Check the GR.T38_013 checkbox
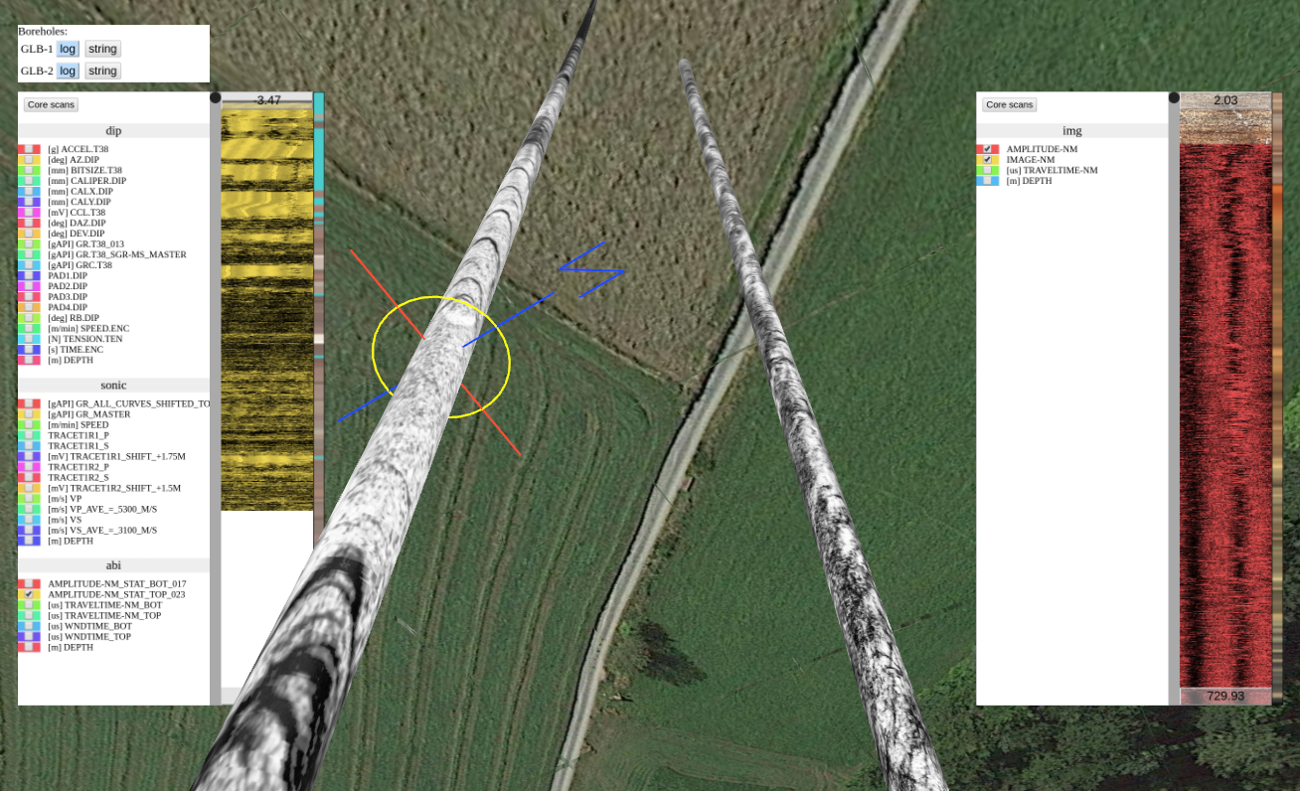This screenshot has width=1300, height=791. pos(30,243)
